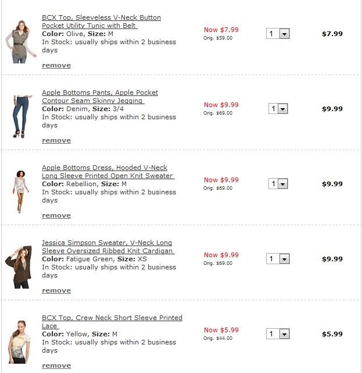Open quantity dropdown for the $7.99 olive tunic
This screenshot has width=362, height=373.
278,34
